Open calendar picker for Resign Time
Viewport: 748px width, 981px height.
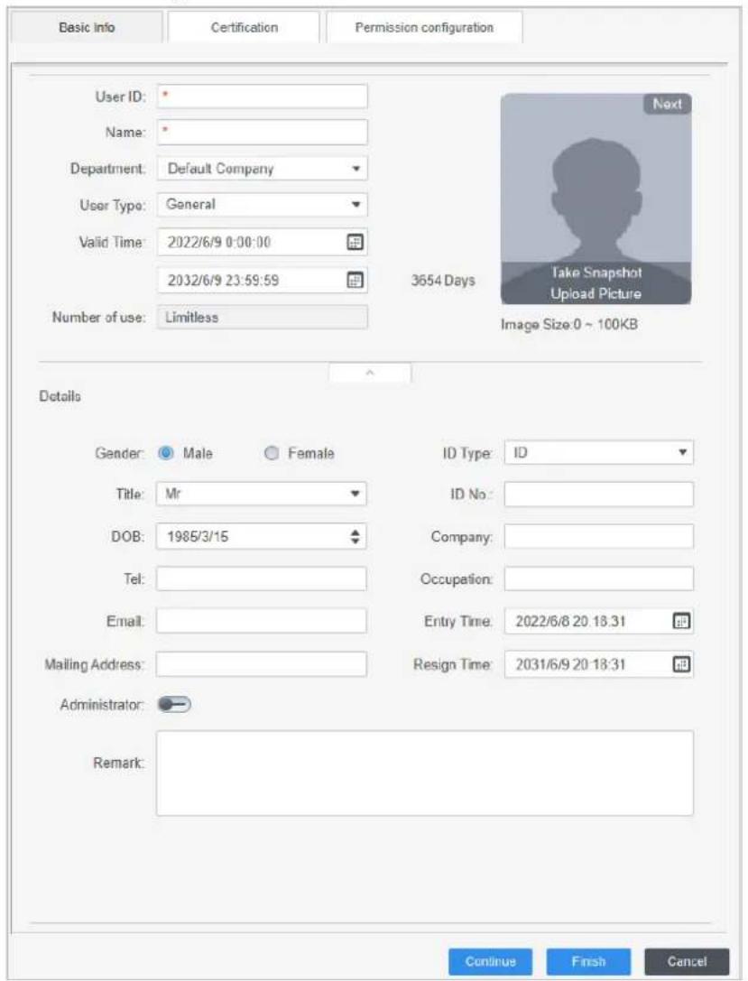click(681, 664)
